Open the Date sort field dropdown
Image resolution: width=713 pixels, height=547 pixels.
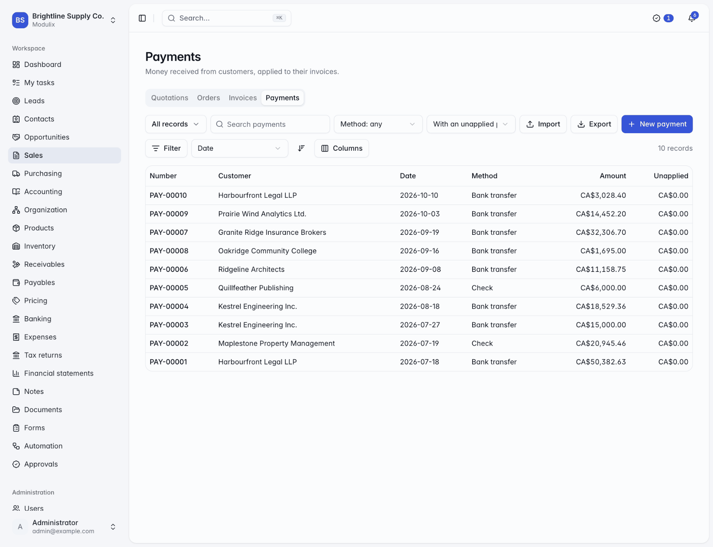click(x=240, y=148)
